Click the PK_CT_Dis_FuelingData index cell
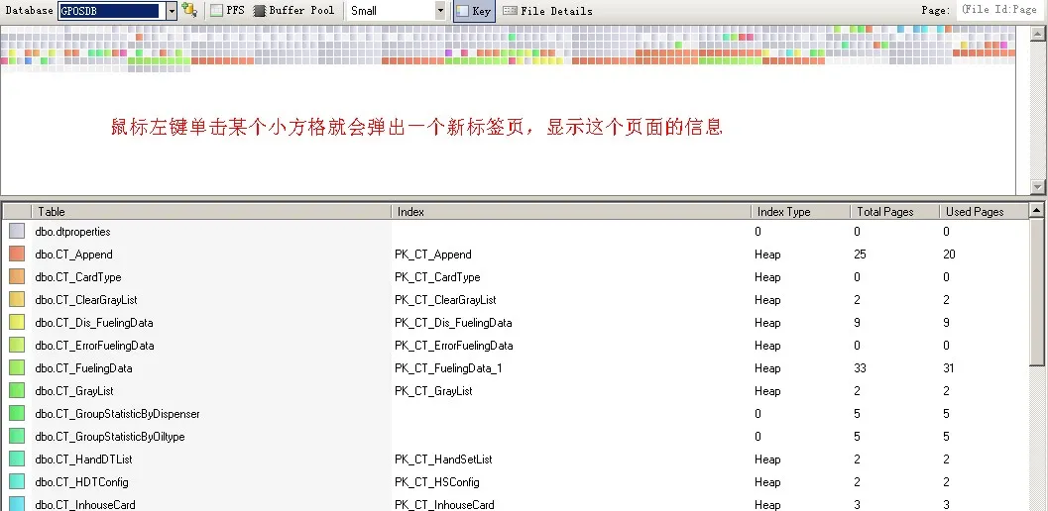 pos(453,323)
